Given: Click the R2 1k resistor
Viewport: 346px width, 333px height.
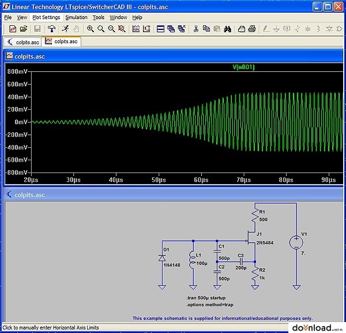Looking at the screenshot, I should (255, 274).
